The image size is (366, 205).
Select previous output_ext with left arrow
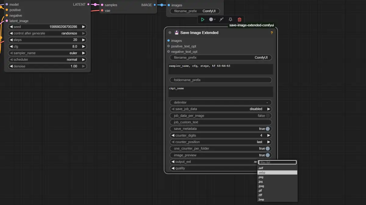pyautogui.click(x=173, y=162)
